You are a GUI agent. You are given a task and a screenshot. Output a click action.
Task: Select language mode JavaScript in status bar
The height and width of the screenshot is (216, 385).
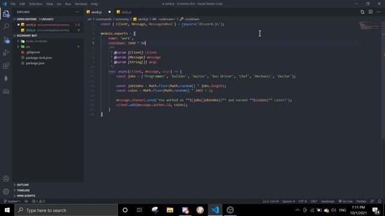click(328, 202)
